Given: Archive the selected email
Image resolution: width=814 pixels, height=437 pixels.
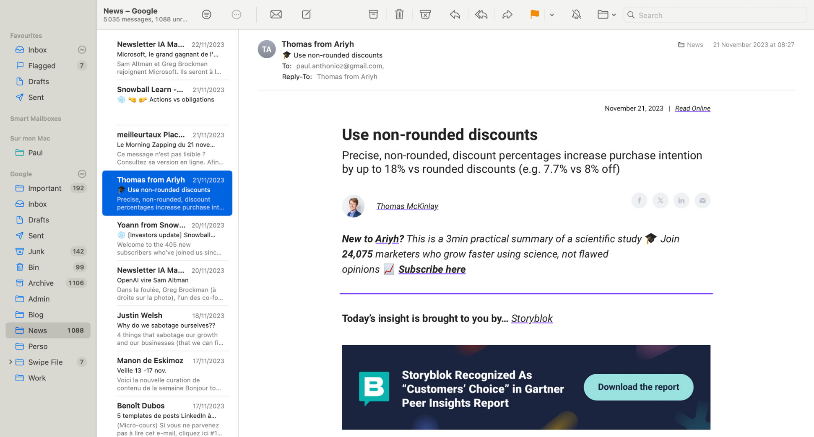Looking at the screenshot, I should (373, 14).
